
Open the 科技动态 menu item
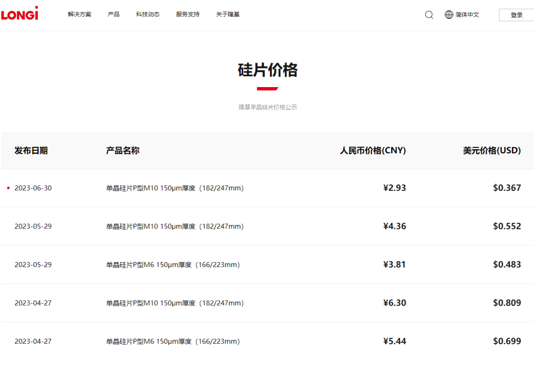148,14
